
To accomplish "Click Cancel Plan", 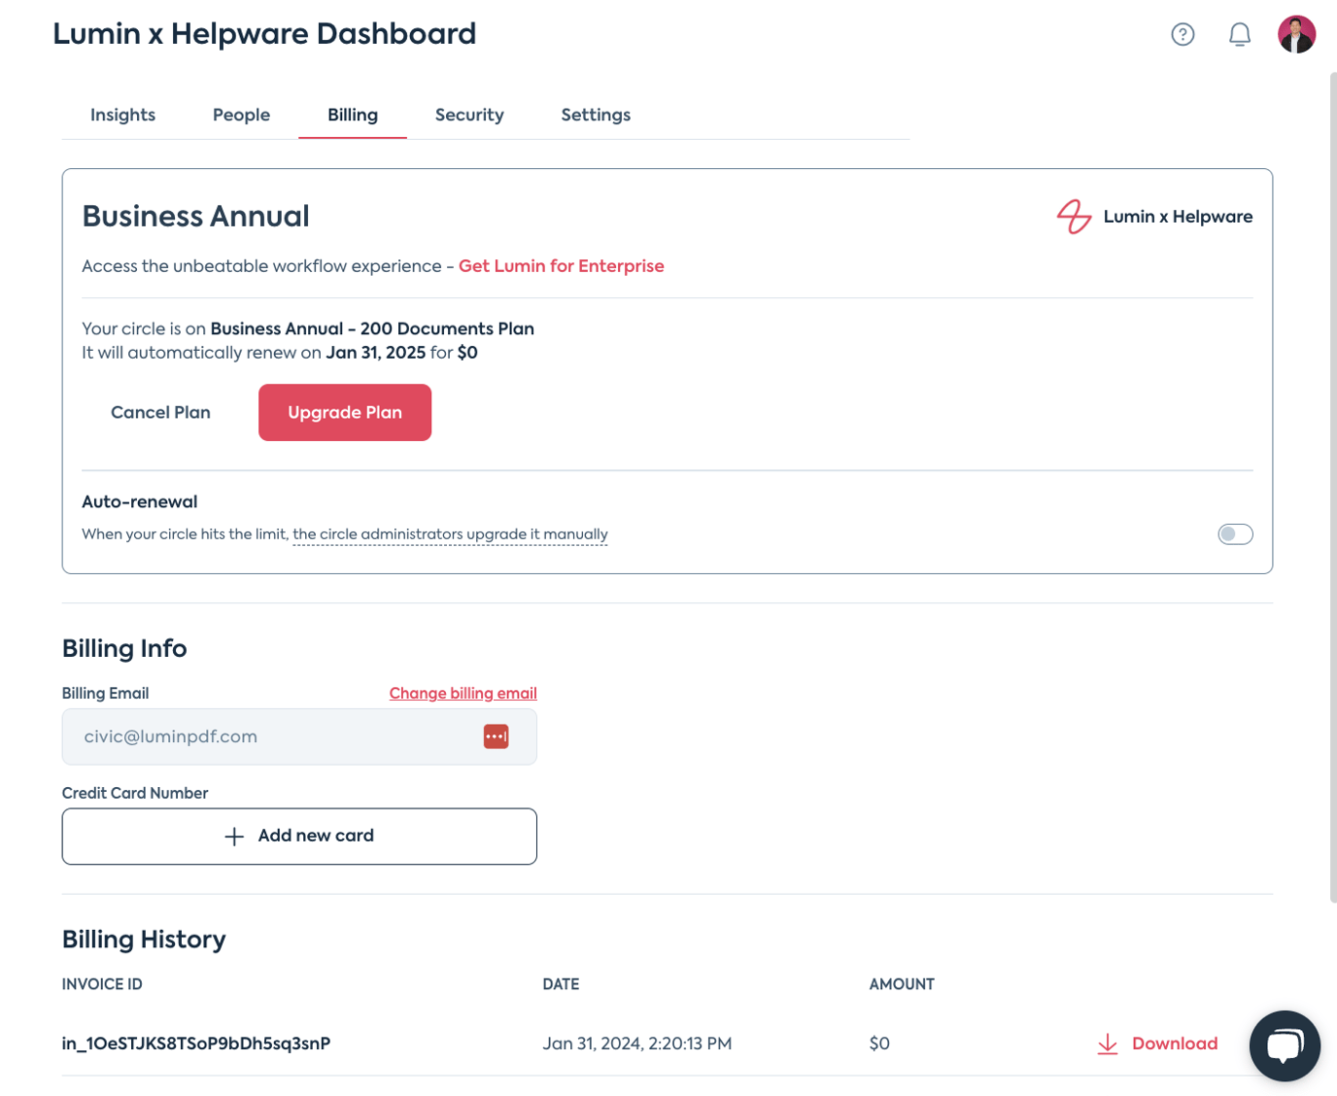I will [x=160, y=412].
